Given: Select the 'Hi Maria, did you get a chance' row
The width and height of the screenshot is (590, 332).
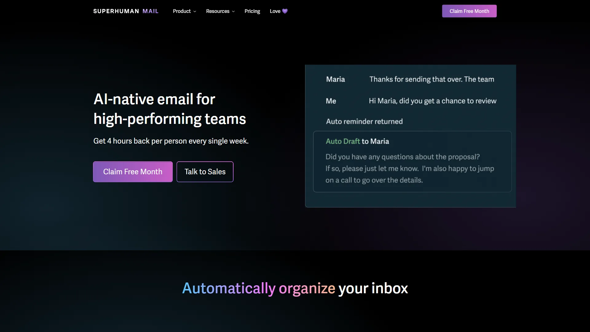Looking at the screenshot, I should click(x=411, y=101).
